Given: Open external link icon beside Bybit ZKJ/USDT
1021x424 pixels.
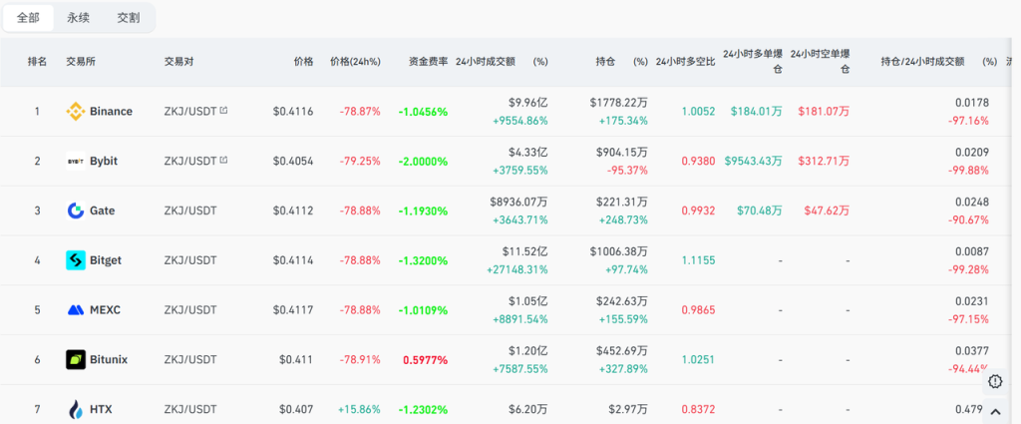Looking at the screenshot, I should point(223,161).
